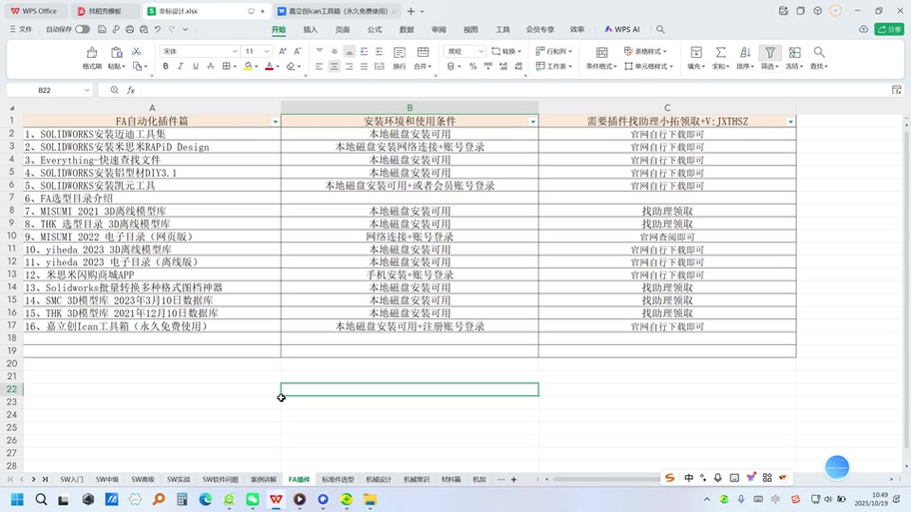Viewport: 911px width, 512px height.
Task: Open the Formulas (公式) ribbon tab
Action: (x=375, y=30)
